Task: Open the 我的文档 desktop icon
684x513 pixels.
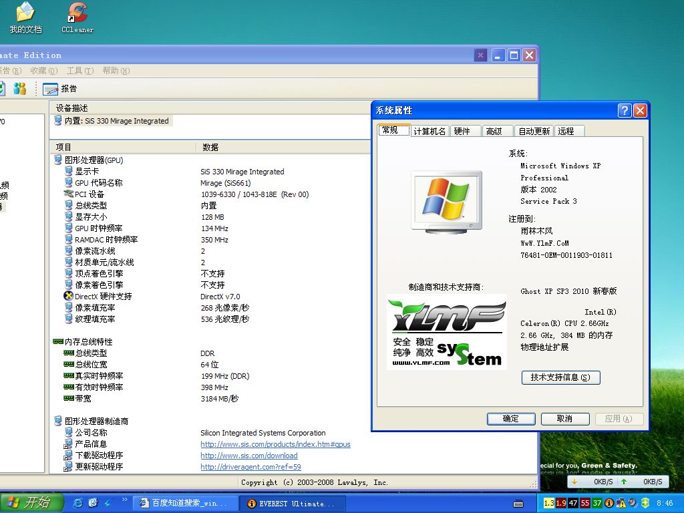Action: (25, 17)
